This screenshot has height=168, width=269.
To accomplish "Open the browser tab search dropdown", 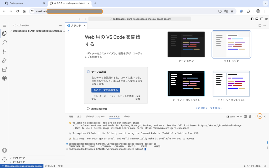I will point(265,3).
